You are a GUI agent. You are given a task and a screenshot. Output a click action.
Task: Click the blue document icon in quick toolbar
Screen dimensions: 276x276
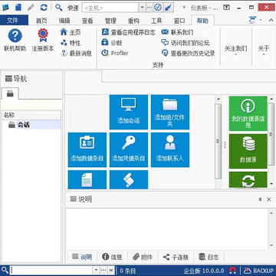(18, 8)
